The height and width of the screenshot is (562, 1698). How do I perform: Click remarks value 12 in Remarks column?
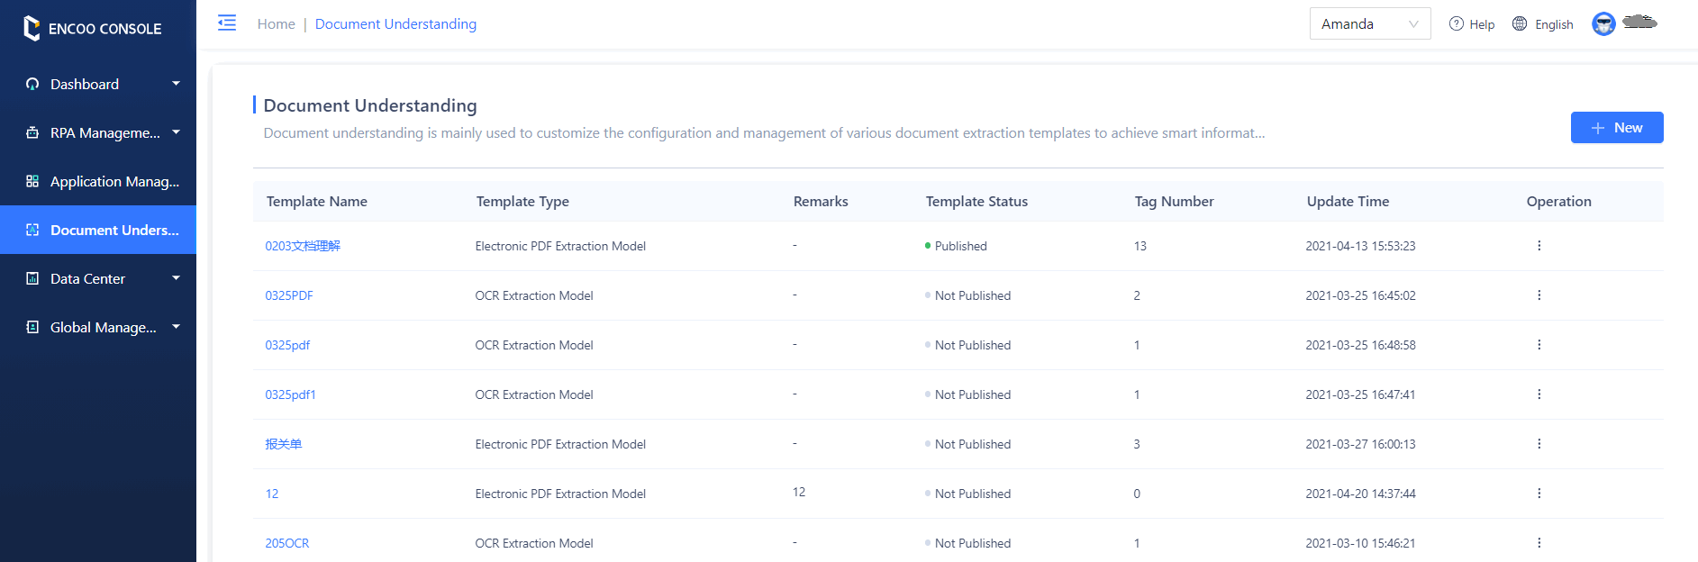[x=799, y=492]
